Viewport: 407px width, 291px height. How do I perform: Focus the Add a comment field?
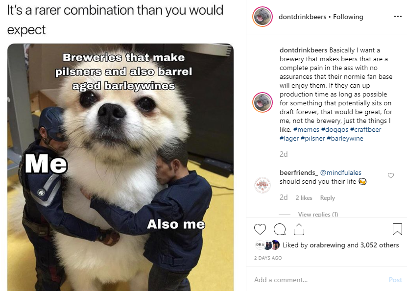click(x=319, y=280)
